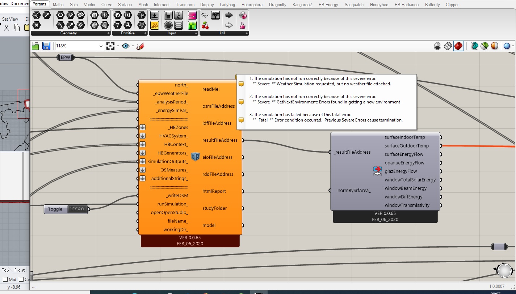Click the orange-white sphere preview settings icon
The image size is (516, 294).
coord(494,46)
